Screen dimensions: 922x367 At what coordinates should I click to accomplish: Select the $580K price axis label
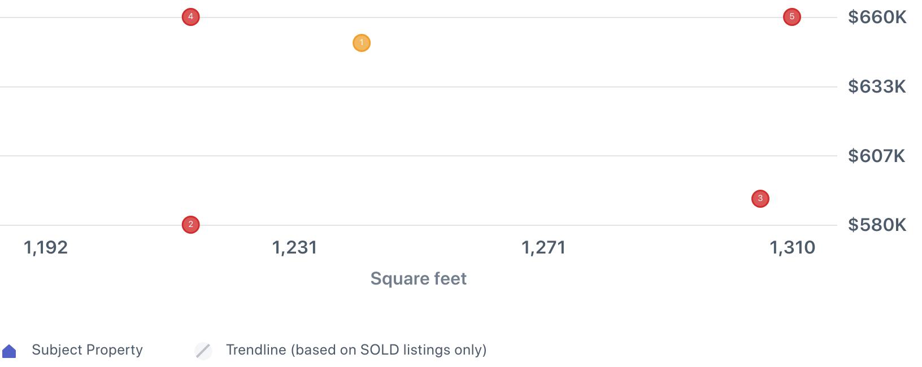(877, 225)
